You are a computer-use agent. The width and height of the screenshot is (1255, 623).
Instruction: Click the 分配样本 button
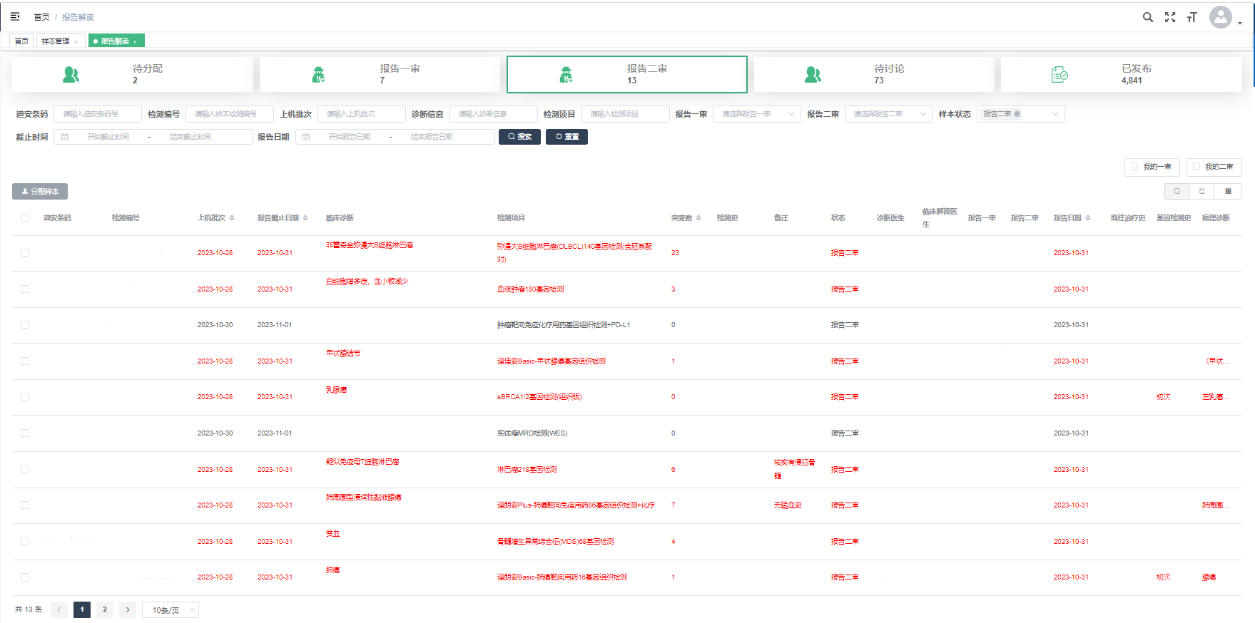tap(40, 192)
